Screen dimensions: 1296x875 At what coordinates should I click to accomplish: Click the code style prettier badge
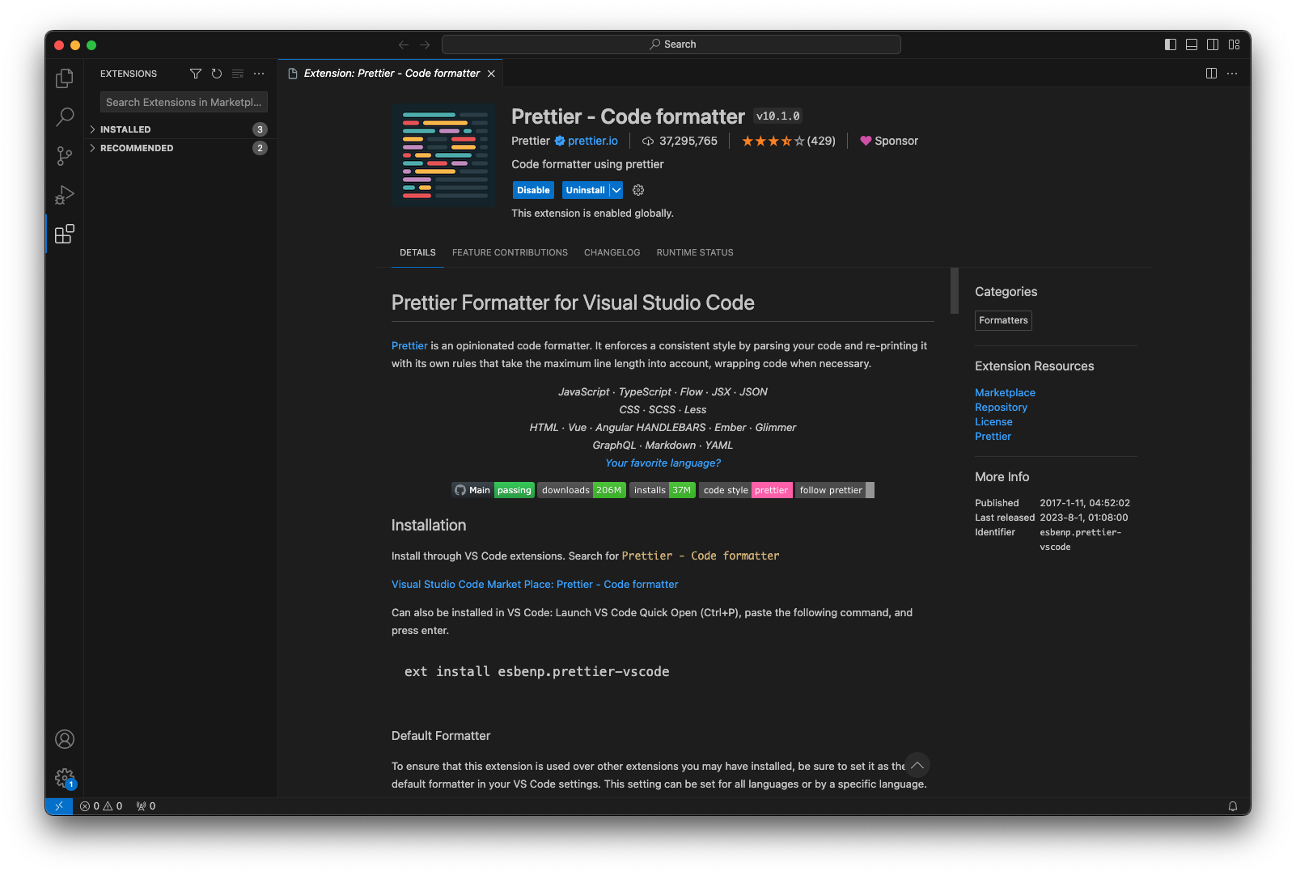click(745, 490)
